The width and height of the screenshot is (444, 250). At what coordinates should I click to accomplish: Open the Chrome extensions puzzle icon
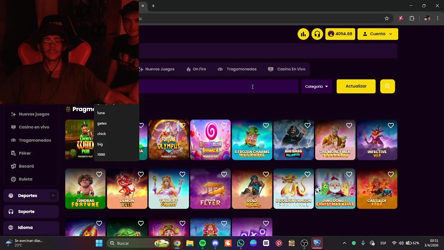pos(412,18)
